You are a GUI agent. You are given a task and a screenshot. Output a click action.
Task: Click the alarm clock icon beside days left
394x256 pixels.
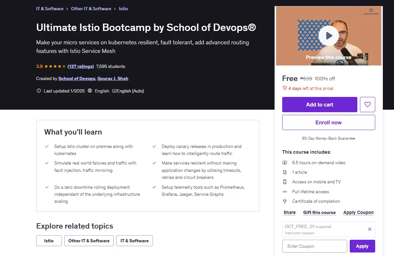(285, 88)
